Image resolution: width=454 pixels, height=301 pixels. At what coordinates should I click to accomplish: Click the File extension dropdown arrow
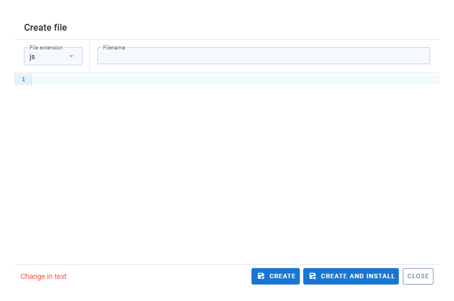coord(71,56)
